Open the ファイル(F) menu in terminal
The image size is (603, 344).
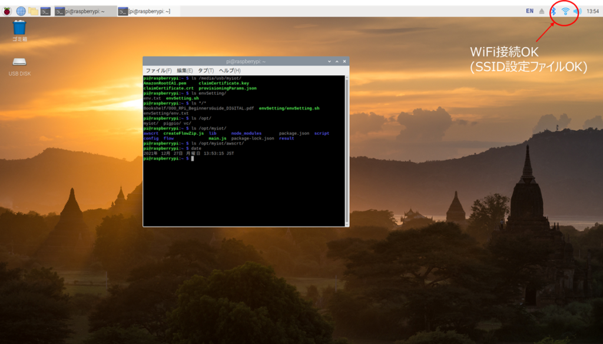pyautogui.click(x=158, y=71)
